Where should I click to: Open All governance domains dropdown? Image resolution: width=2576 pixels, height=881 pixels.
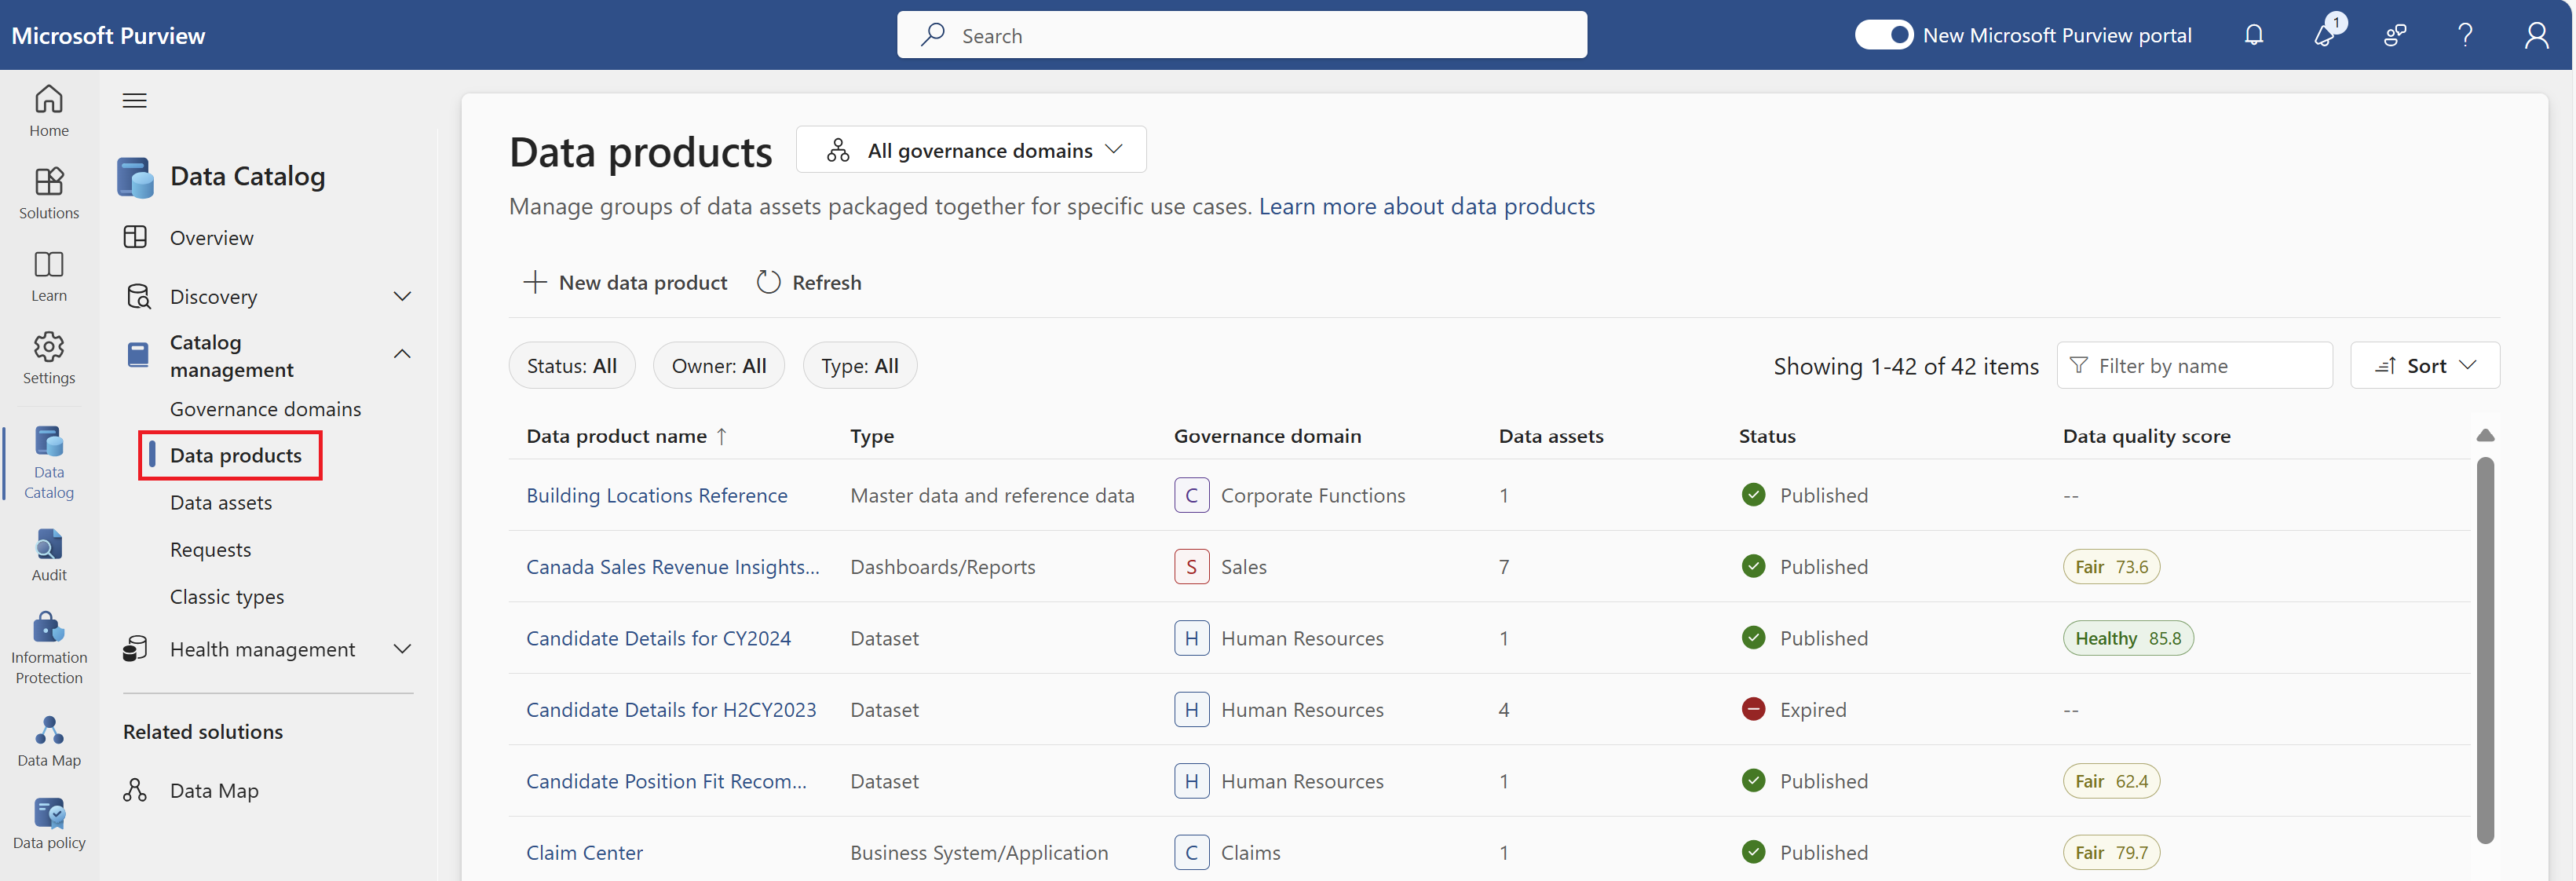tap(971, 150)
